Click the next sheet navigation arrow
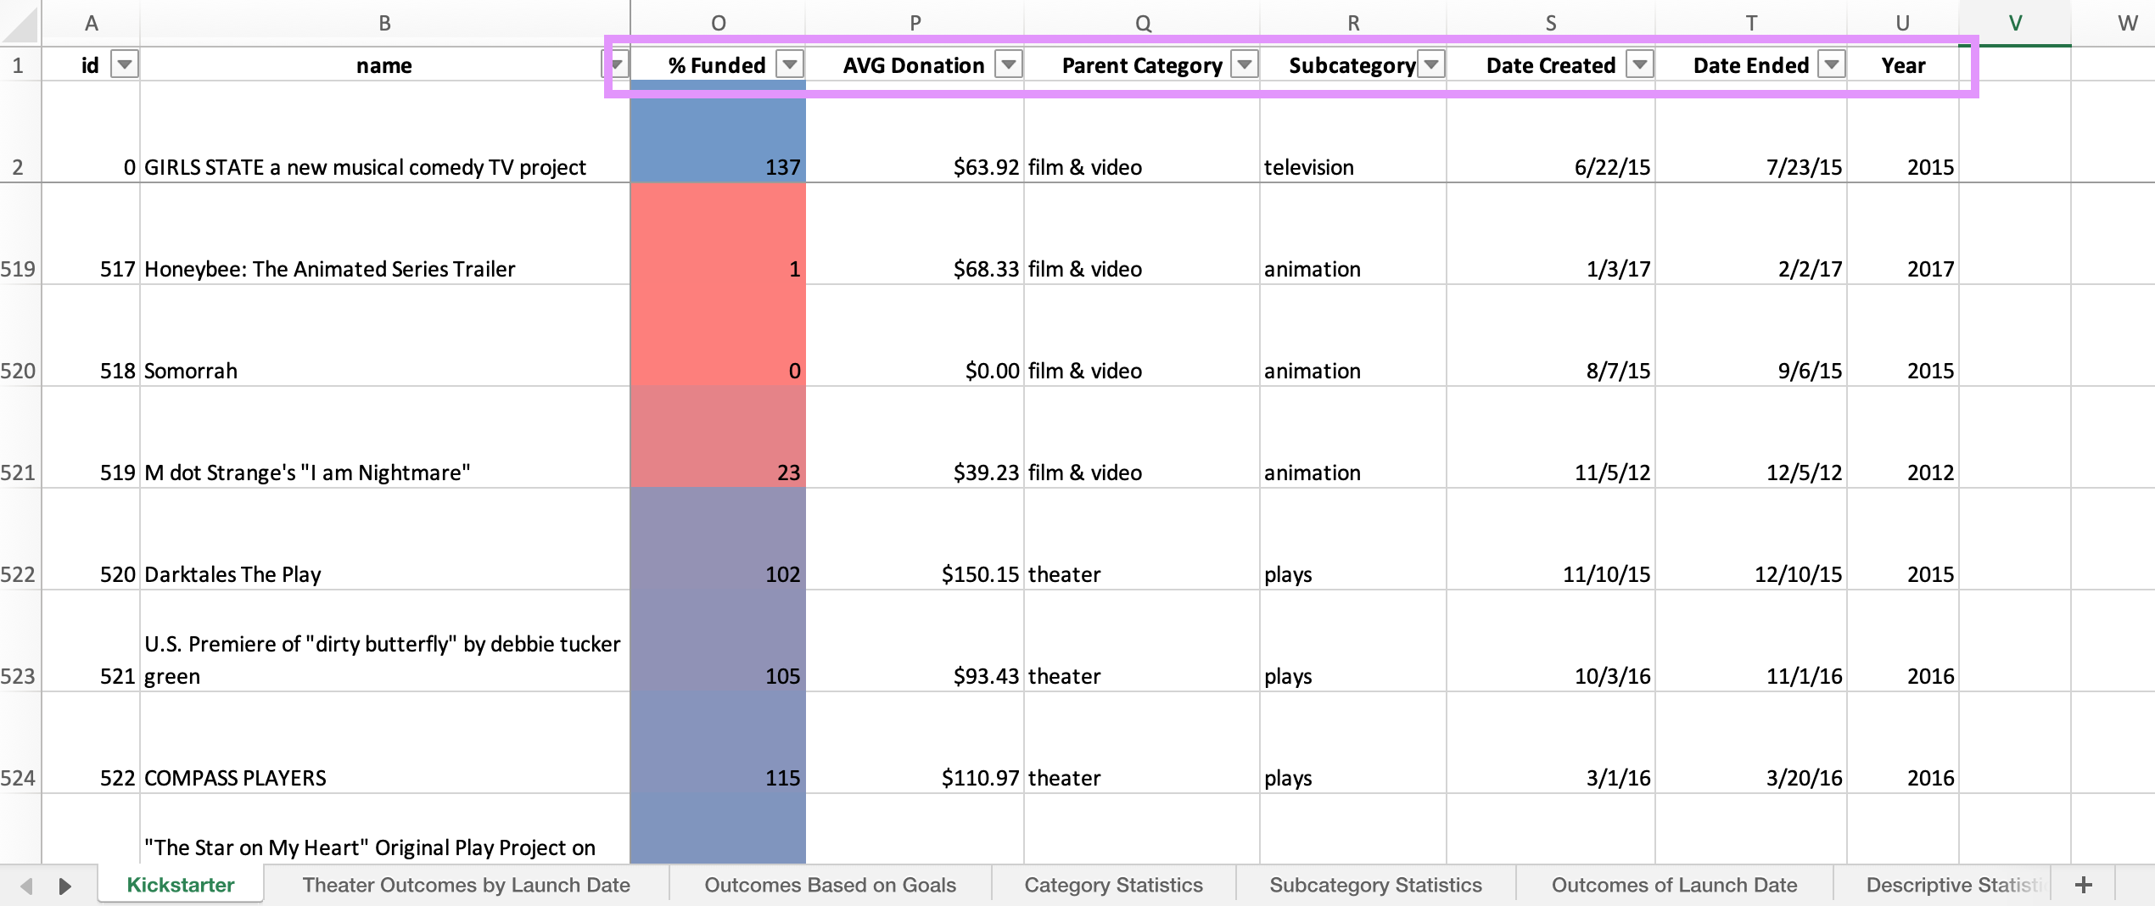 [66, 886]
